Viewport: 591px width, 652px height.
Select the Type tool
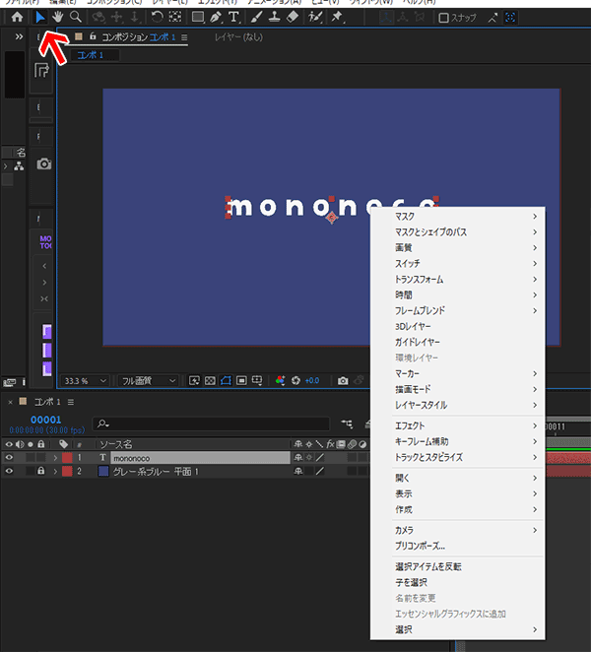pos(233,17)
